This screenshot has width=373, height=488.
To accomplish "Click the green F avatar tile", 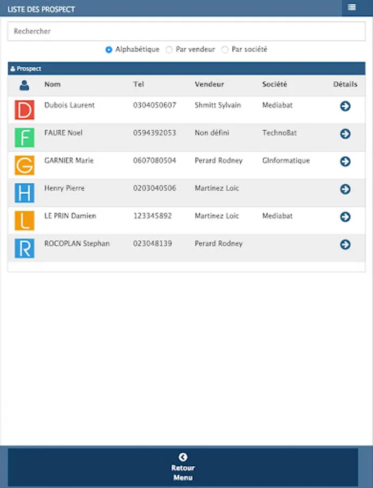I will point(24,138).
